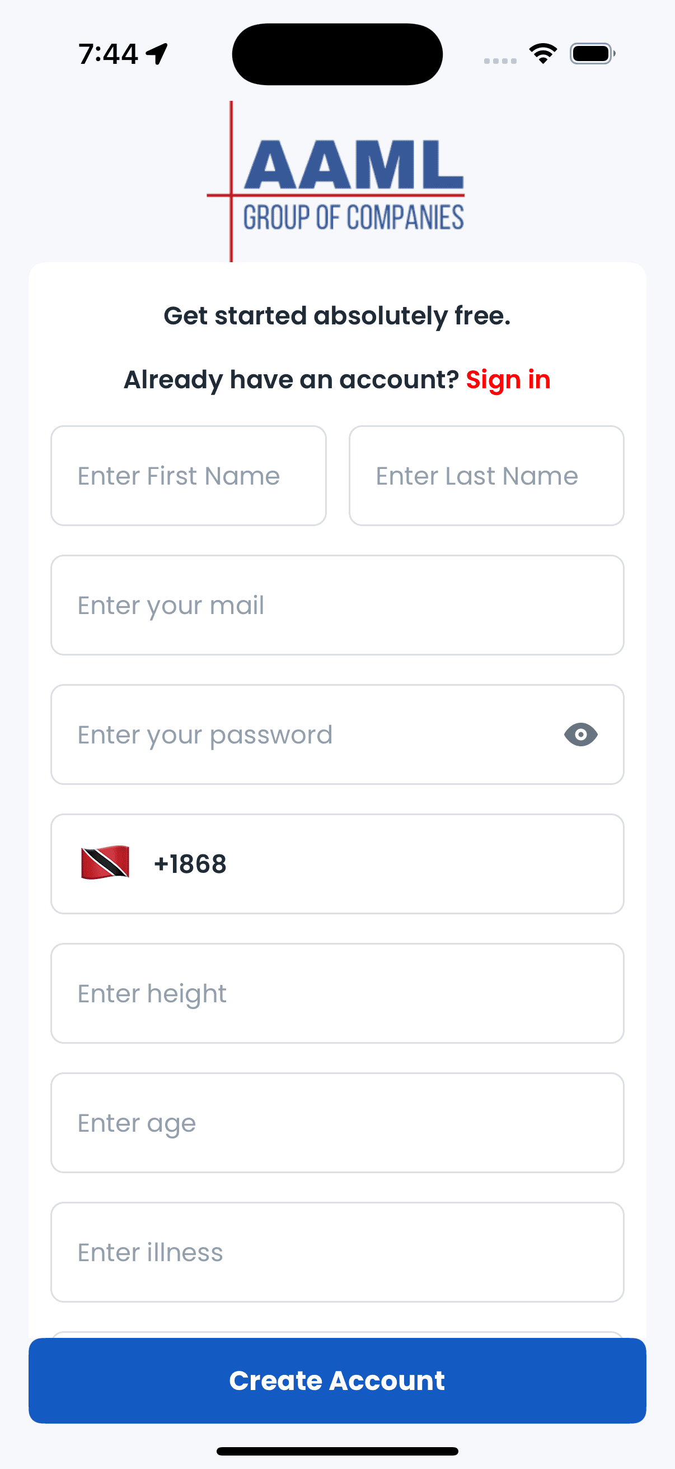Focus the Enter First Name field

click(x=189, y=476)
